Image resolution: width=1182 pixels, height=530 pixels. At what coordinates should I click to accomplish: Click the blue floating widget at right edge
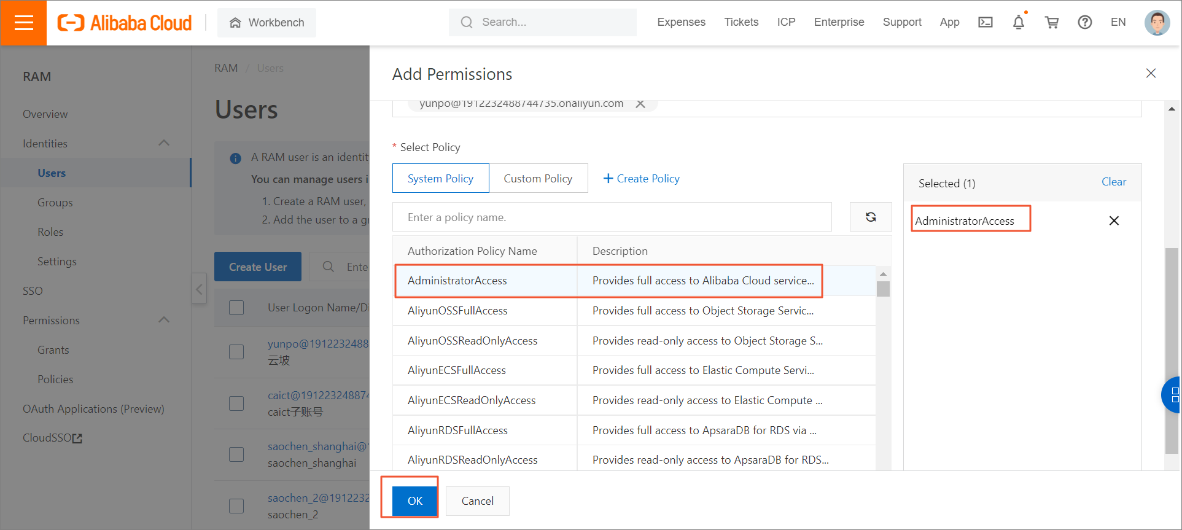point(1172,395)
